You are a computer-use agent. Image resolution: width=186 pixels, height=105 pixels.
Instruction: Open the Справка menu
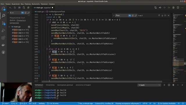click(x=52, y=4)
